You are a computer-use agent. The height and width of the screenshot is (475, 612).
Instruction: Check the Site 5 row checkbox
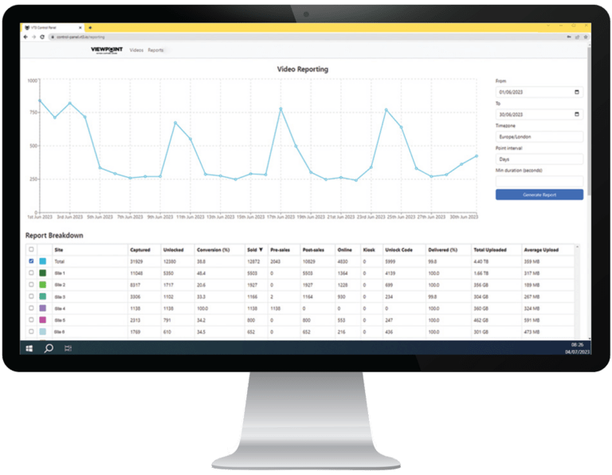pyautogui.click(x=31, y=320)
